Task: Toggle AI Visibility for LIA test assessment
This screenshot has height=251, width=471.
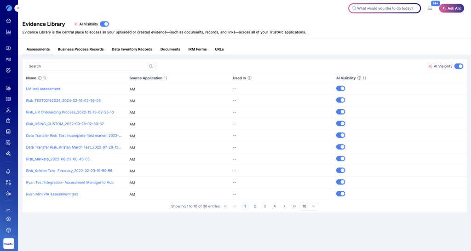Action: [340, 89]
